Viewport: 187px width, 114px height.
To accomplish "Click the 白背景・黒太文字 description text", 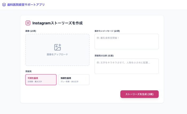I will pos(35,82).
